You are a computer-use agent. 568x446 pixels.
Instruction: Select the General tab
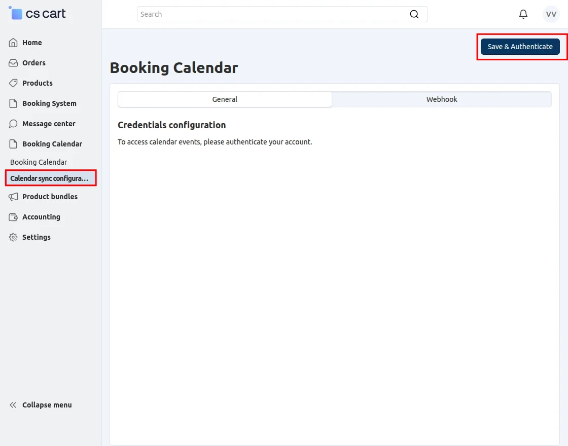coord(225,99)
